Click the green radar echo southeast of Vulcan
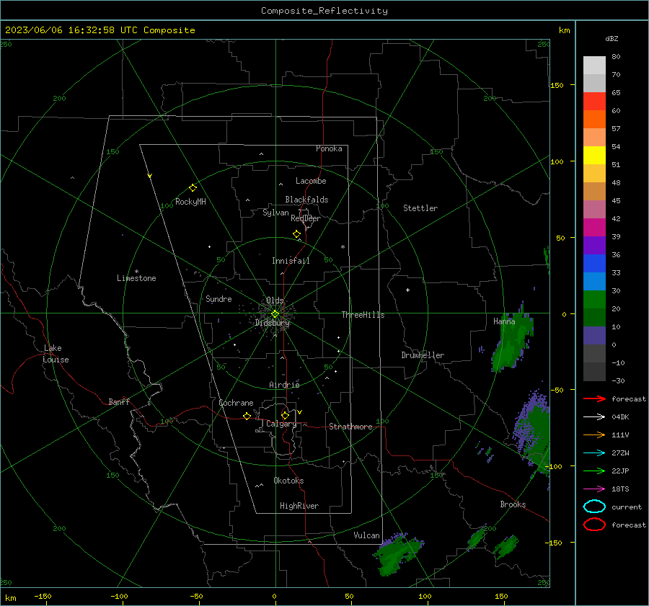The width and height of the screenshot is (649, 606). (397, 554)
